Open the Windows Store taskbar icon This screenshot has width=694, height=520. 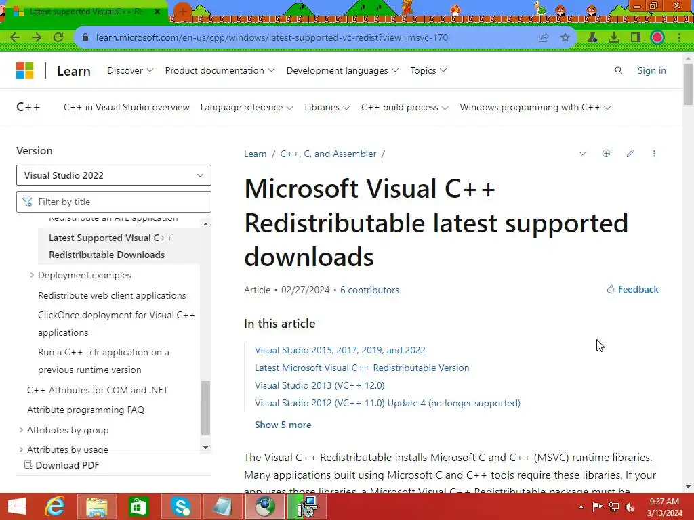click(138, 506)
